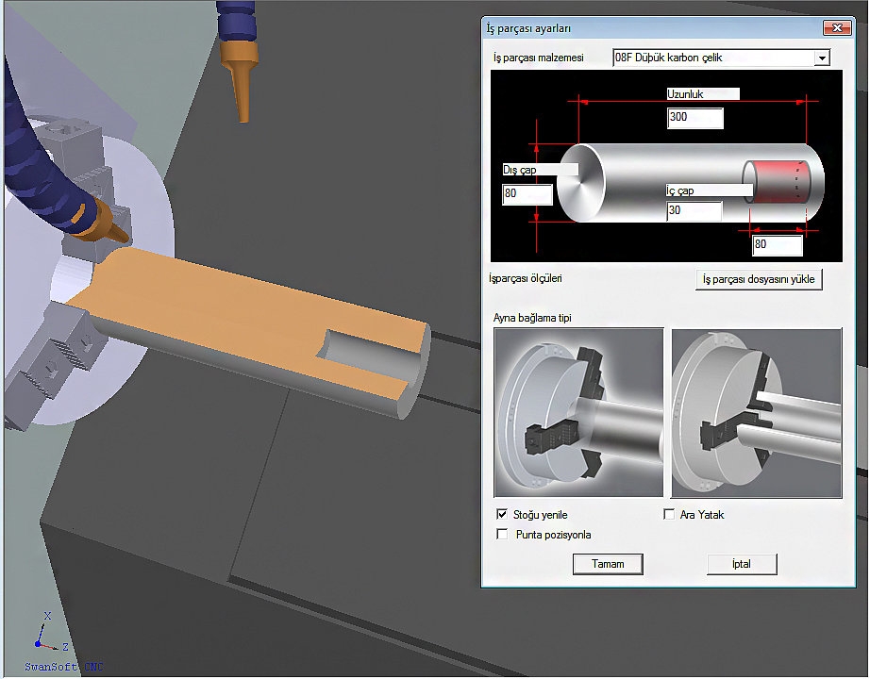Screen dimensions: 870x679
Task: Select the left chuck clamping type image
Action: [578, 413]
